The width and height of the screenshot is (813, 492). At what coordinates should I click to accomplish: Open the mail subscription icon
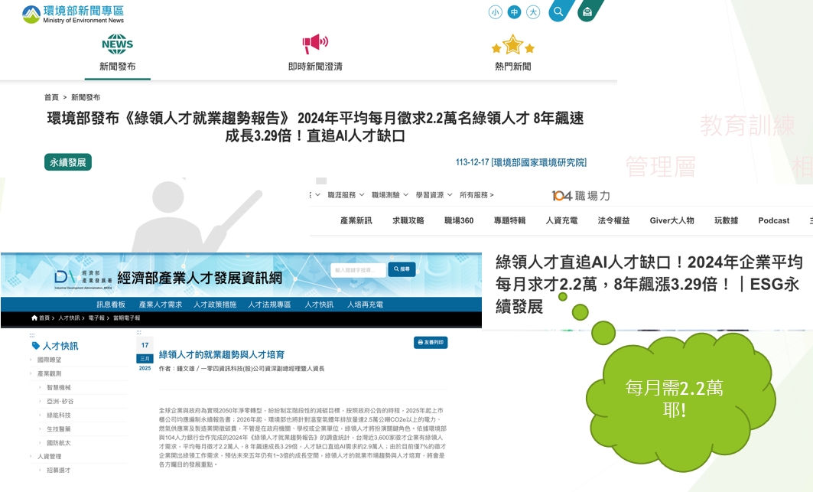pyautogui.click(x=587, y=11)
